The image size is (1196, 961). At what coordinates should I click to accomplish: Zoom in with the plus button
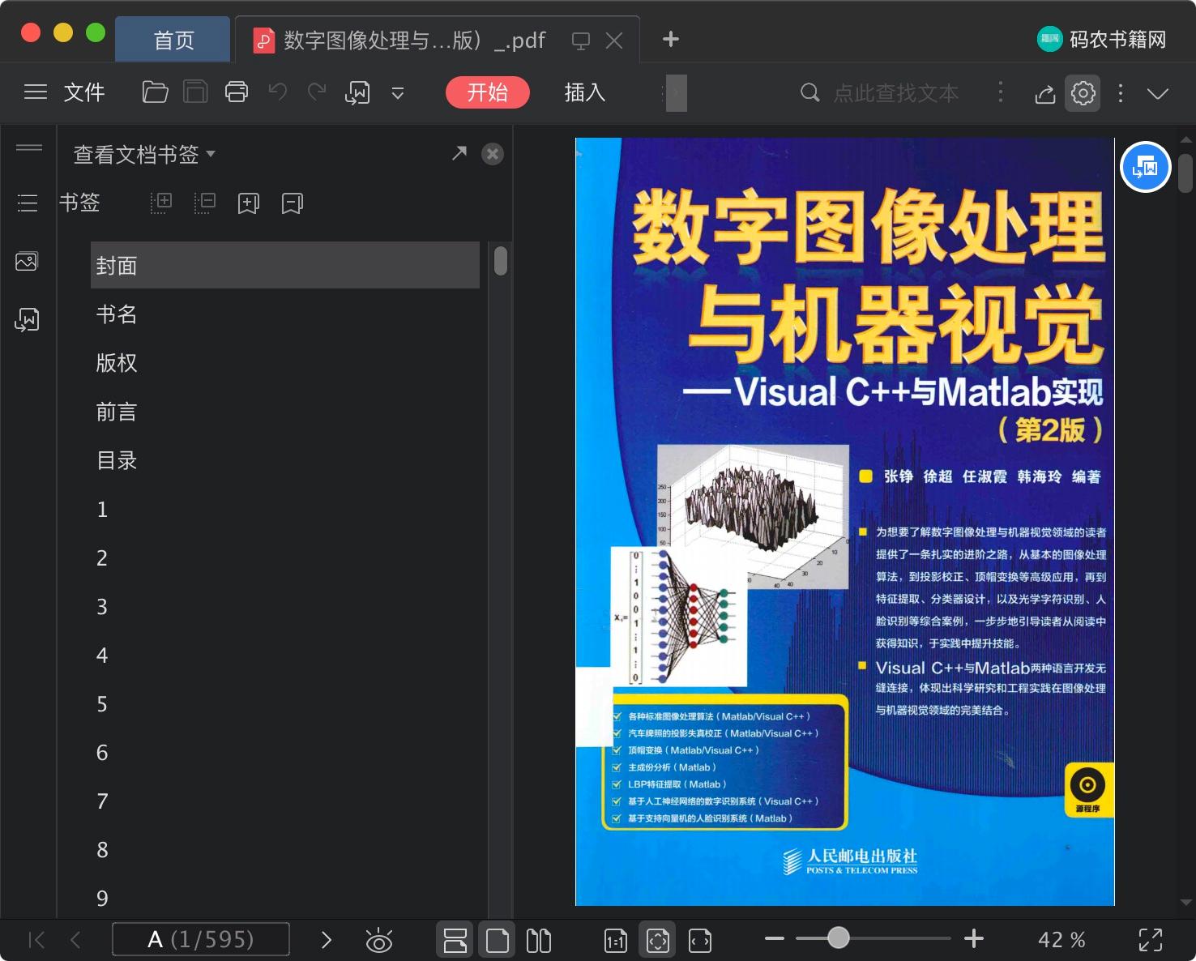click(974, 939)
